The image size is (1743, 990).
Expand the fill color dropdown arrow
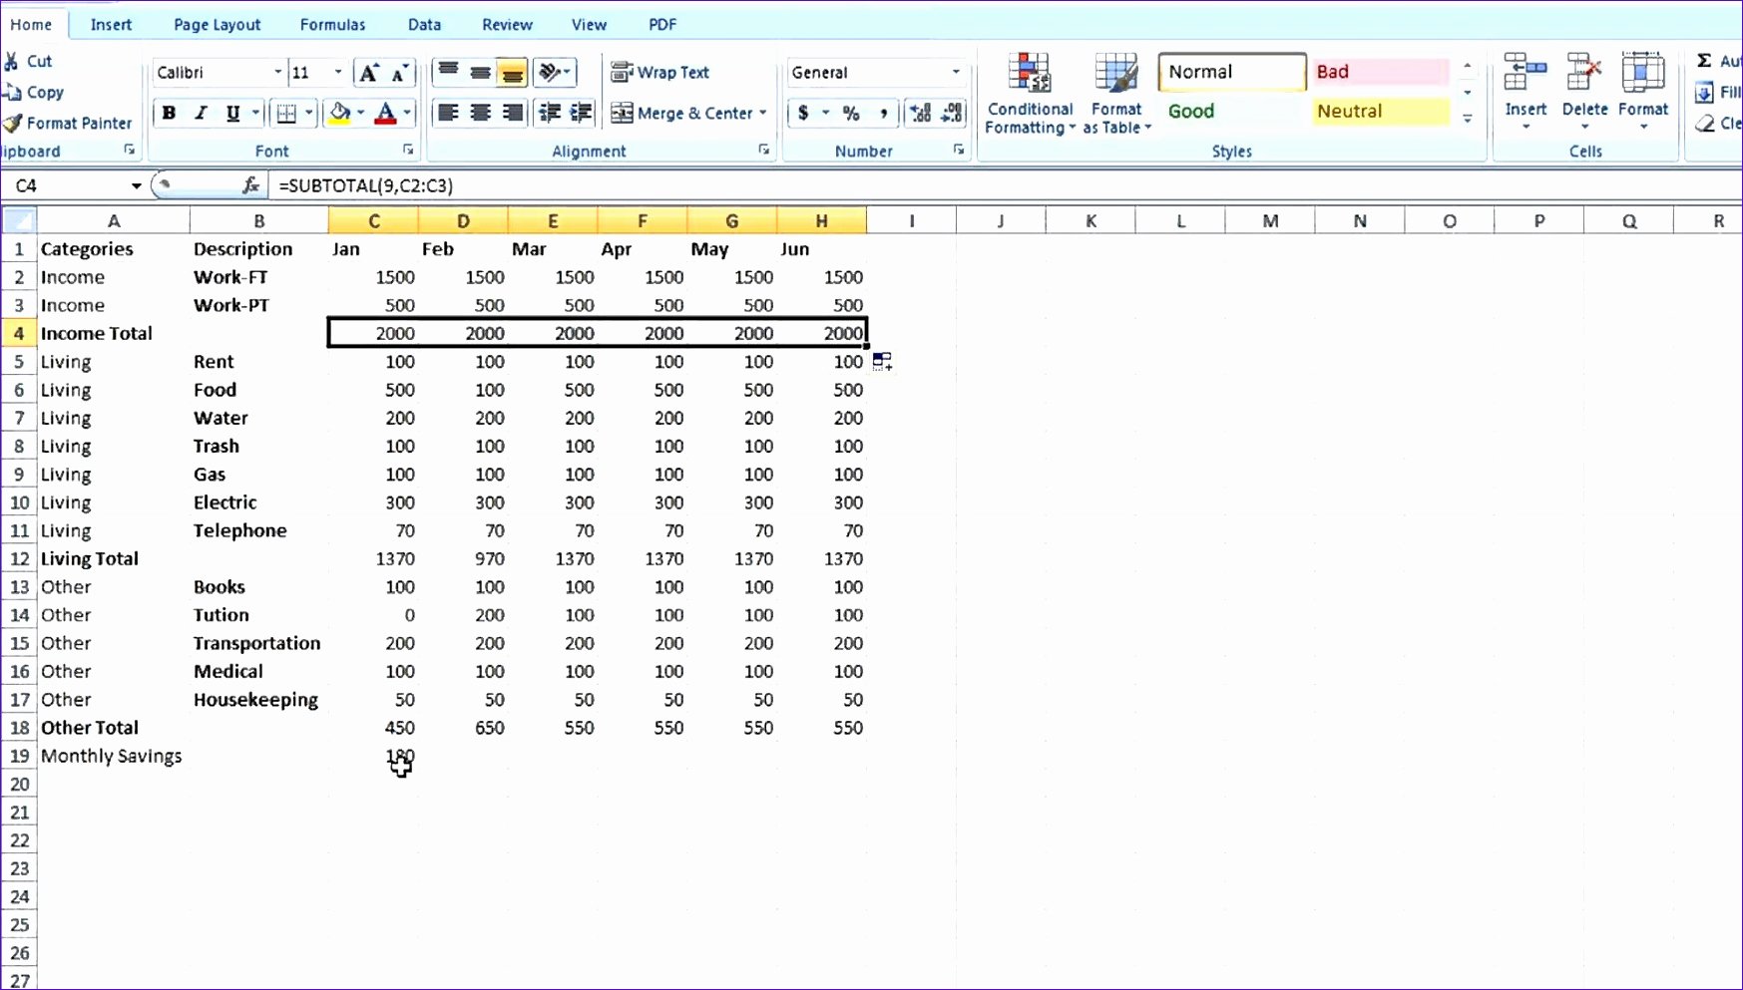click(360, 113)
